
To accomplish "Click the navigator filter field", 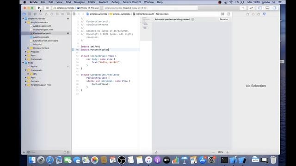I will tap(45, 152).
